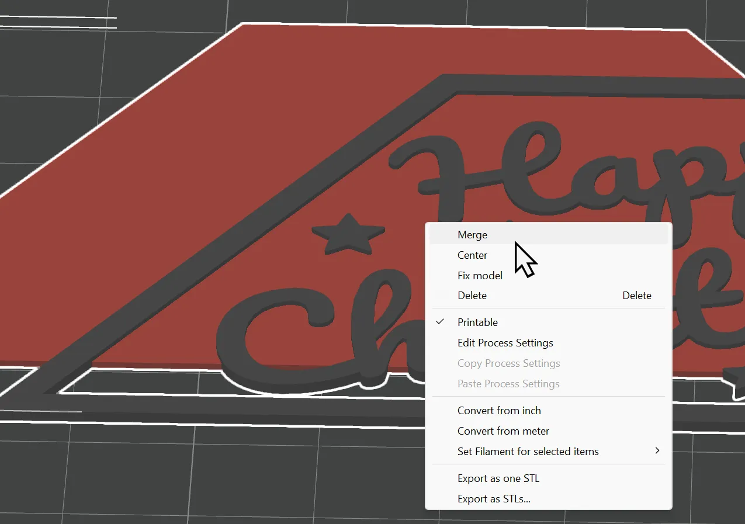
Task: Select Convert from inch
Action: pyautogui.click(x=549, y=411)
